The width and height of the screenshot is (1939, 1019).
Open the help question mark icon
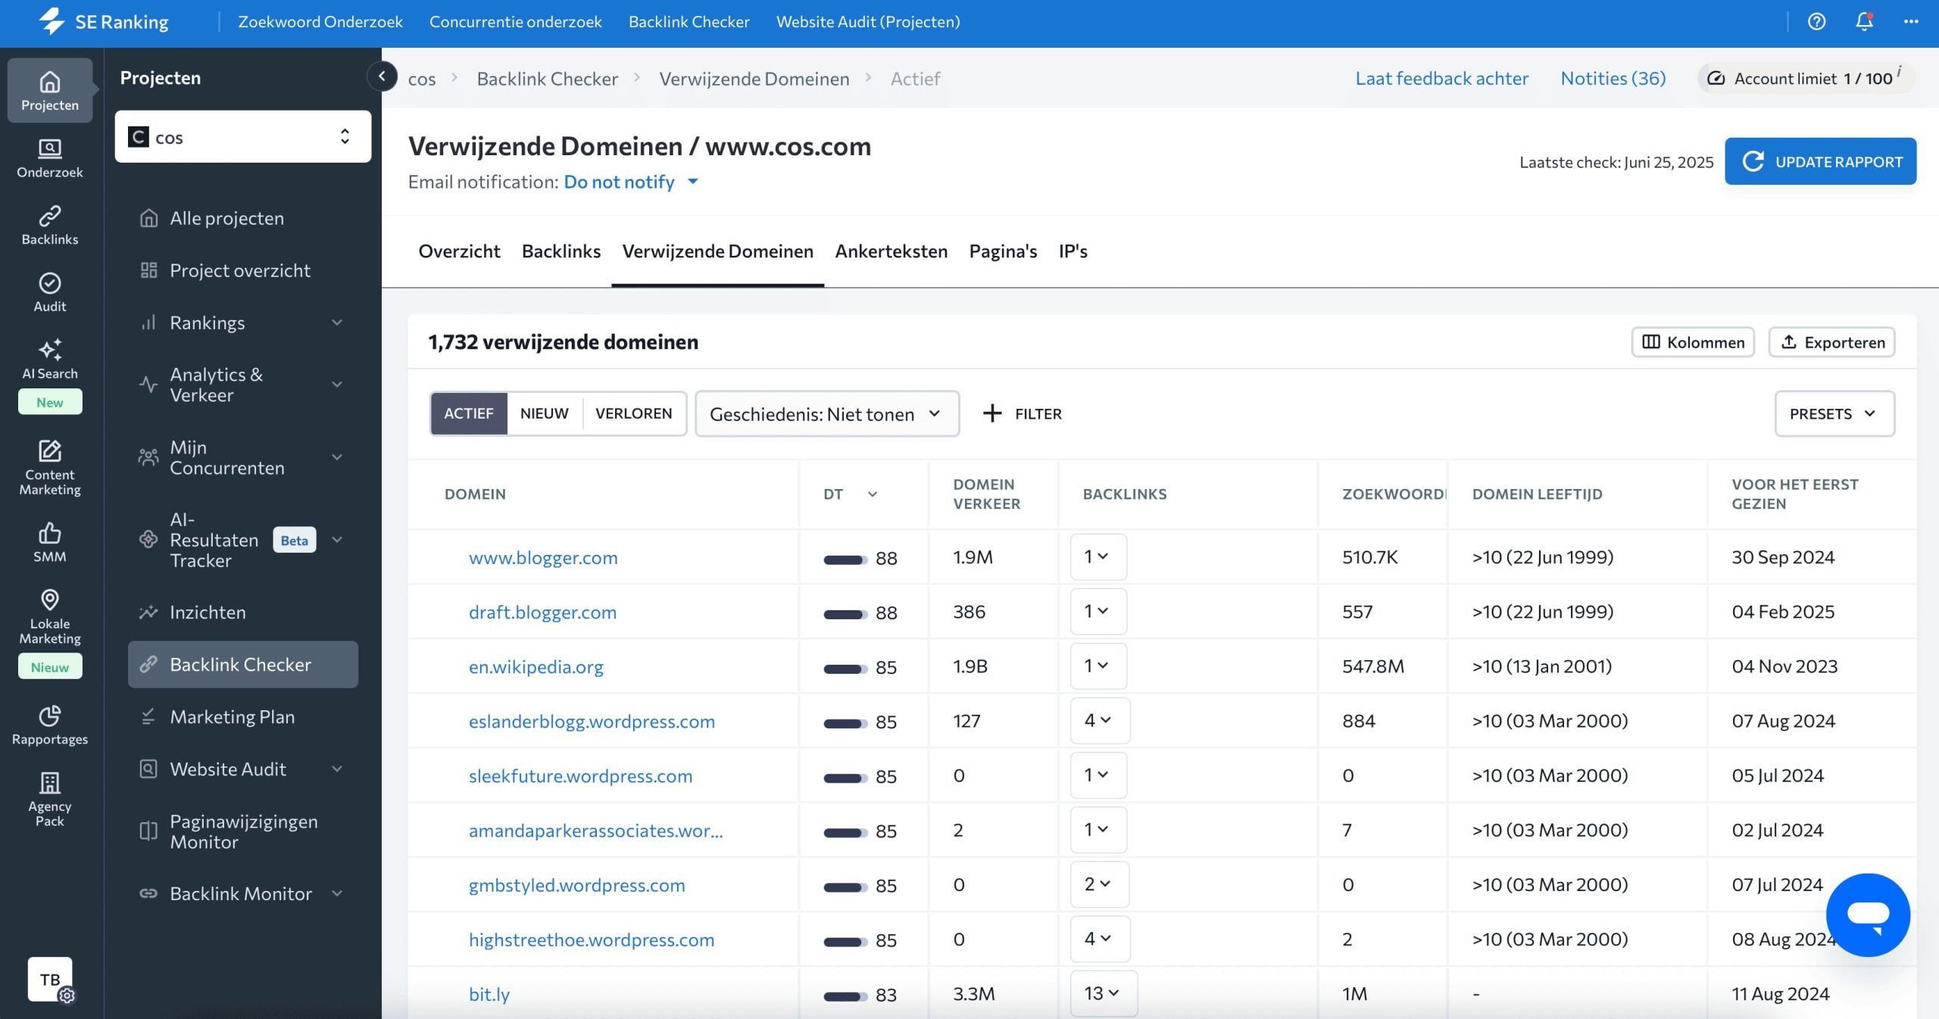click(x=1816, y=21)
